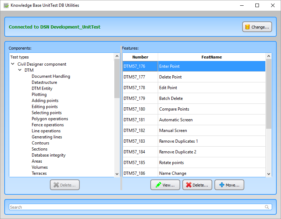Click the Change... database connection button
The height and width of the screenshot is (219, 281).
257,27
